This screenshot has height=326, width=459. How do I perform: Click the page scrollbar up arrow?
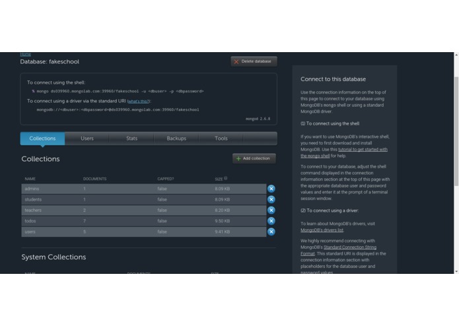tap(456, 55)
